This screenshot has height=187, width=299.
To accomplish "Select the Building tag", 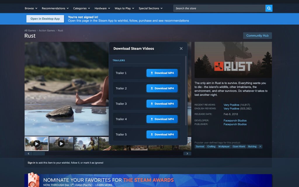I will 252,147.
